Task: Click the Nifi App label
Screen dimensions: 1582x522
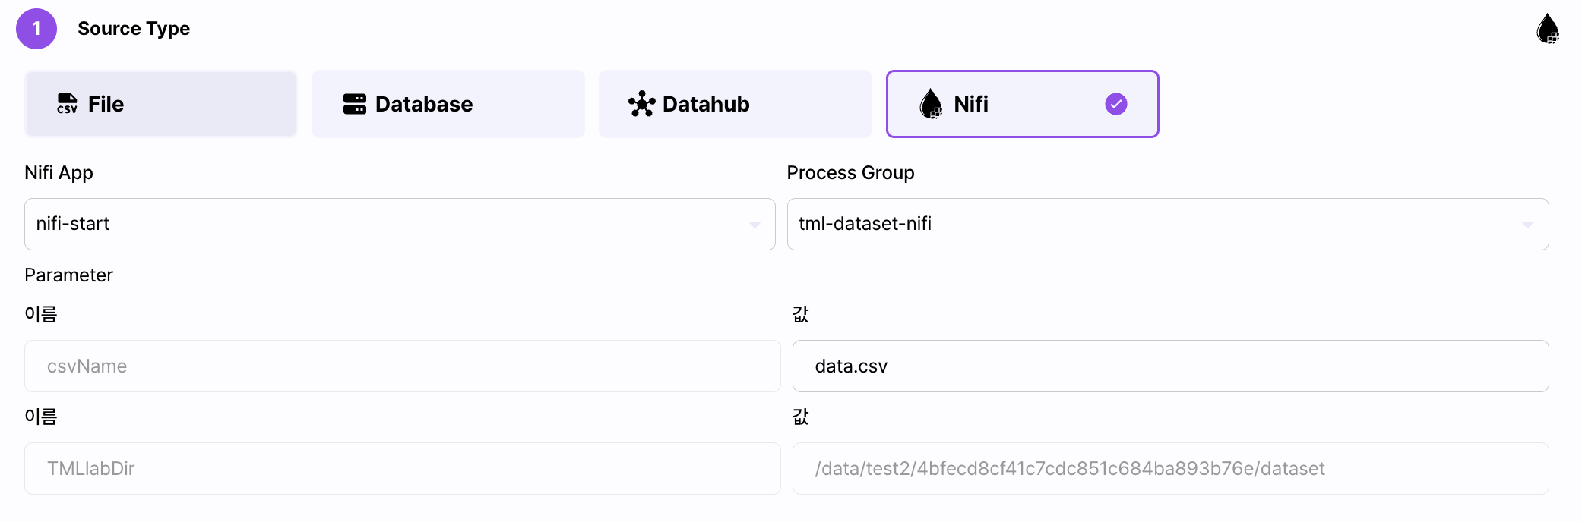Action: tap(59, 173)
